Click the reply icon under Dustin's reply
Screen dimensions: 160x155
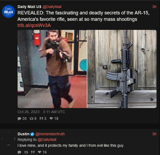[19, 152]
